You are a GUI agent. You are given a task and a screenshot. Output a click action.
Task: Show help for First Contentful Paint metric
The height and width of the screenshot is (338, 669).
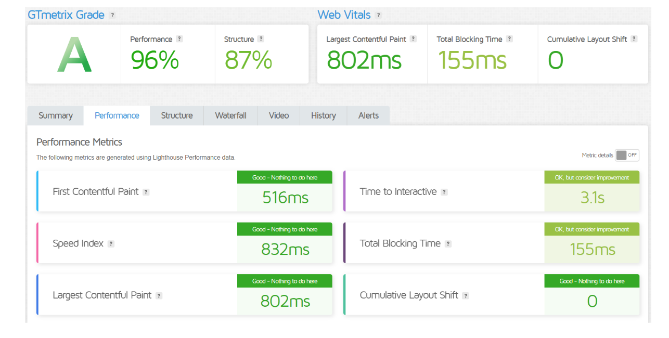point(146,192)
